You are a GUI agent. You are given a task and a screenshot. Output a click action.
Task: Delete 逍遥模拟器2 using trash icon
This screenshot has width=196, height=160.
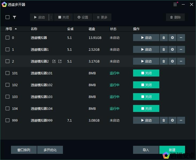point(164,61)
